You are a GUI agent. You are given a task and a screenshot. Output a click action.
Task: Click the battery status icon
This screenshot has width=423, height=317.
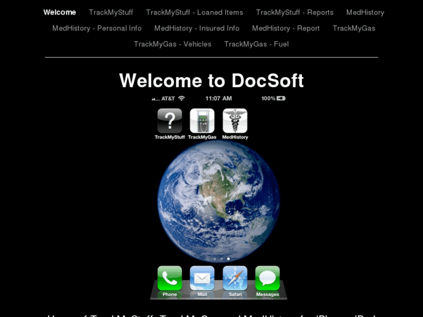(x=281, y=98)
